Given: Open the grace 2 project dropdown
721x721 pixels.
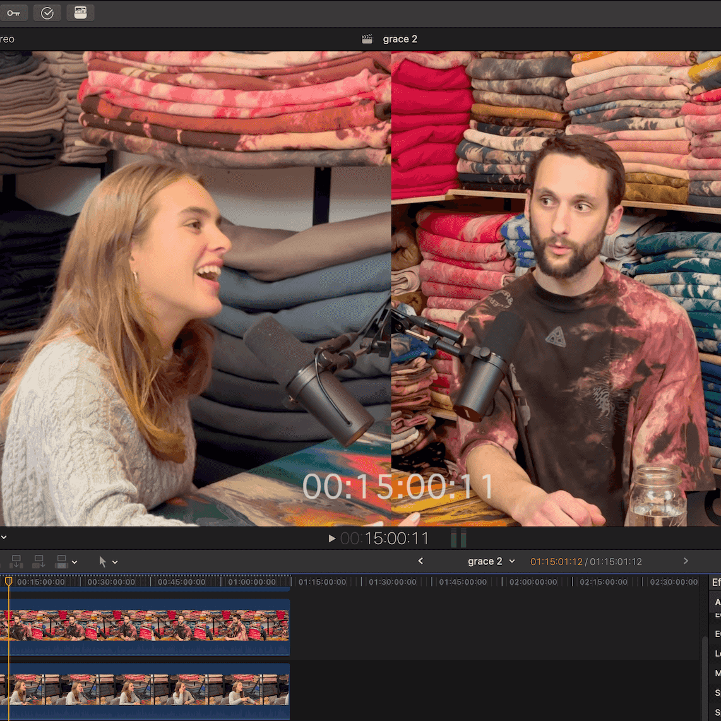Looking at the screenshot, I should (x=491, y=561).
